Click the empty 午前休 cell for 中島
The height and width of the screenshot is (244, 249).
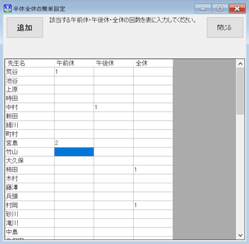(74, 232)
